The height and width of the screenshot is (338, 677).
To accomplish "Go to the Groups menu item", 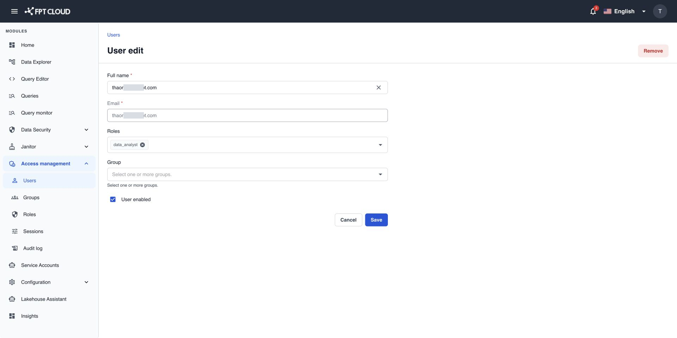I will [x=49, y=198].
